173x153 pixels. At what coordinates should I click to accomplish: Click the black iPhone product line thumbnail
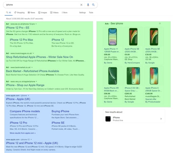[108, 119]
